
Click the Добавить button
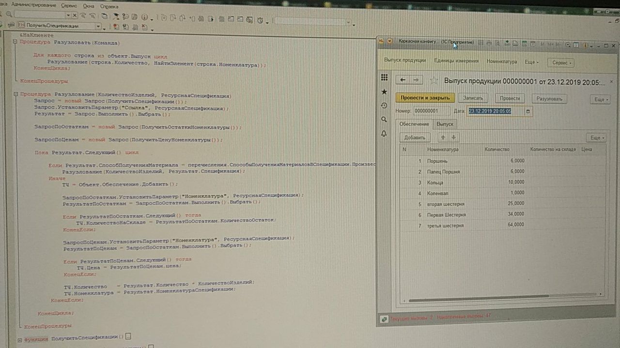coord(415,138)
